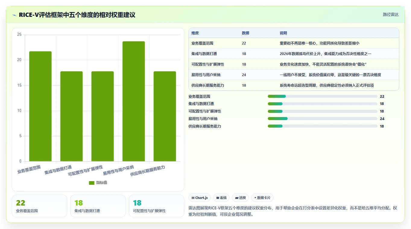411x229 pixels.
Task: Click the 进度 tag
Action: click(x=240, y=198)
